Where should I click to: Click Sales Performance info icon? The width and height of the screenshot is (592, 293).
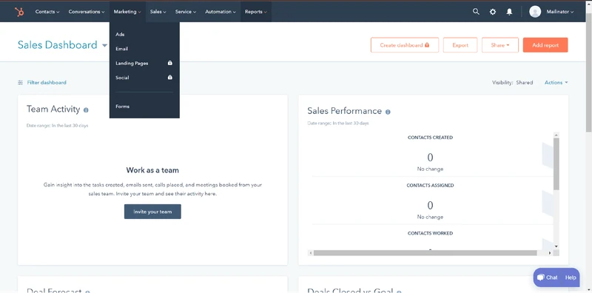388,112
